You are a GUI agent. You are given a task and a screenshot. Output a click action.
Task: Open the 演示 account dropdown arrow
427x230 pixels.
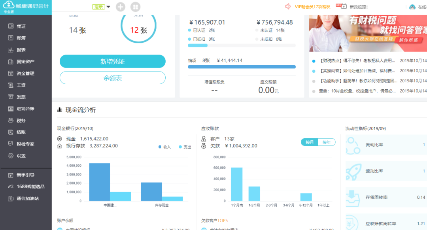(108, 7)
